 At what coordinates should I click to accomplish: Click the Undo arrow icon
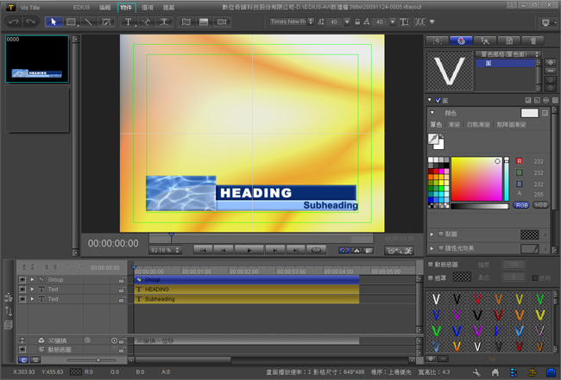point(13,22)
